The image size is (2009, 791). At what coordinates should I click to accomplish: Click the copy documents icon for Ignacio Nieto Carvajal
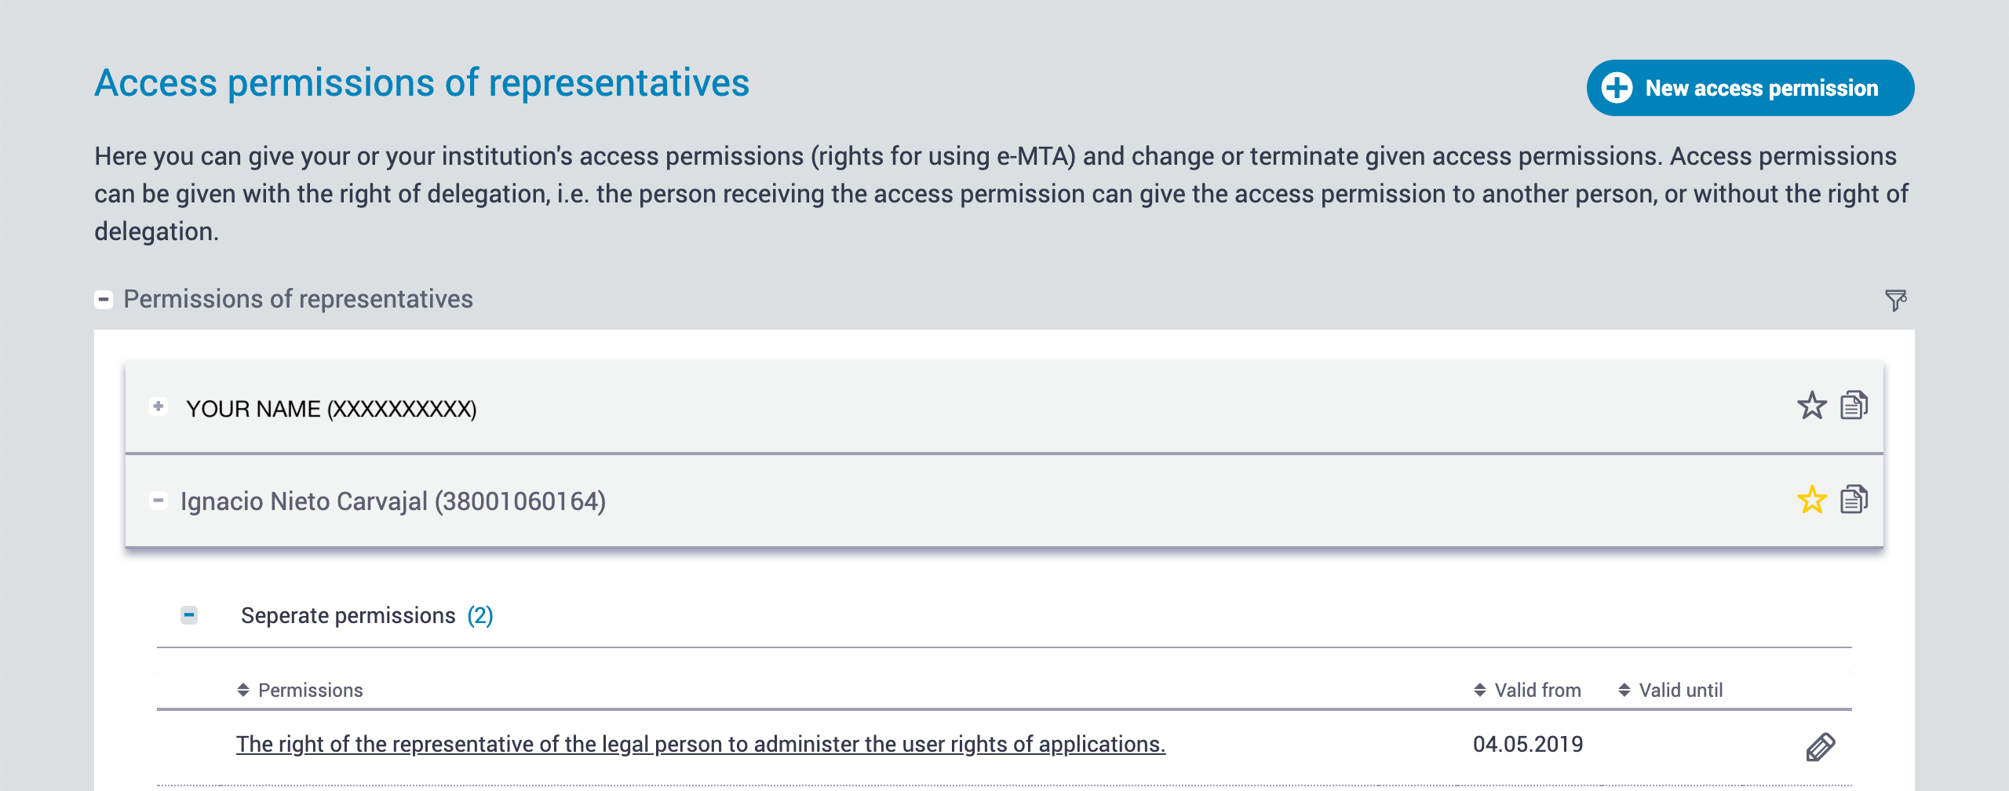coord(1856,499)
